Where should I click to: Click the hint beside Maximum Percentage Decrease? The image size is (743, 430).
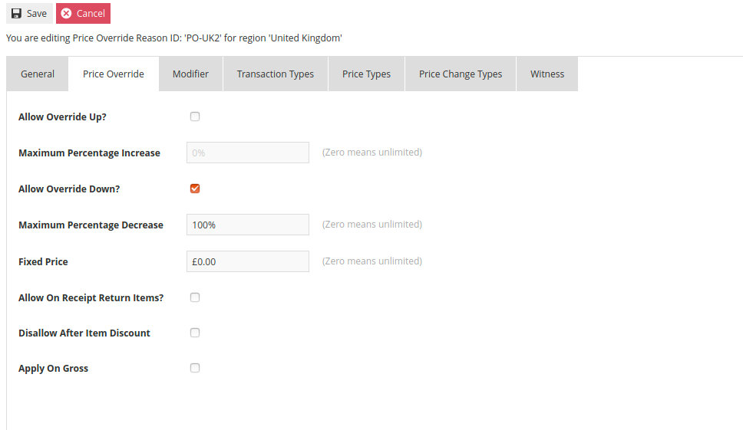pyautogui.click(x=372, y=225)
